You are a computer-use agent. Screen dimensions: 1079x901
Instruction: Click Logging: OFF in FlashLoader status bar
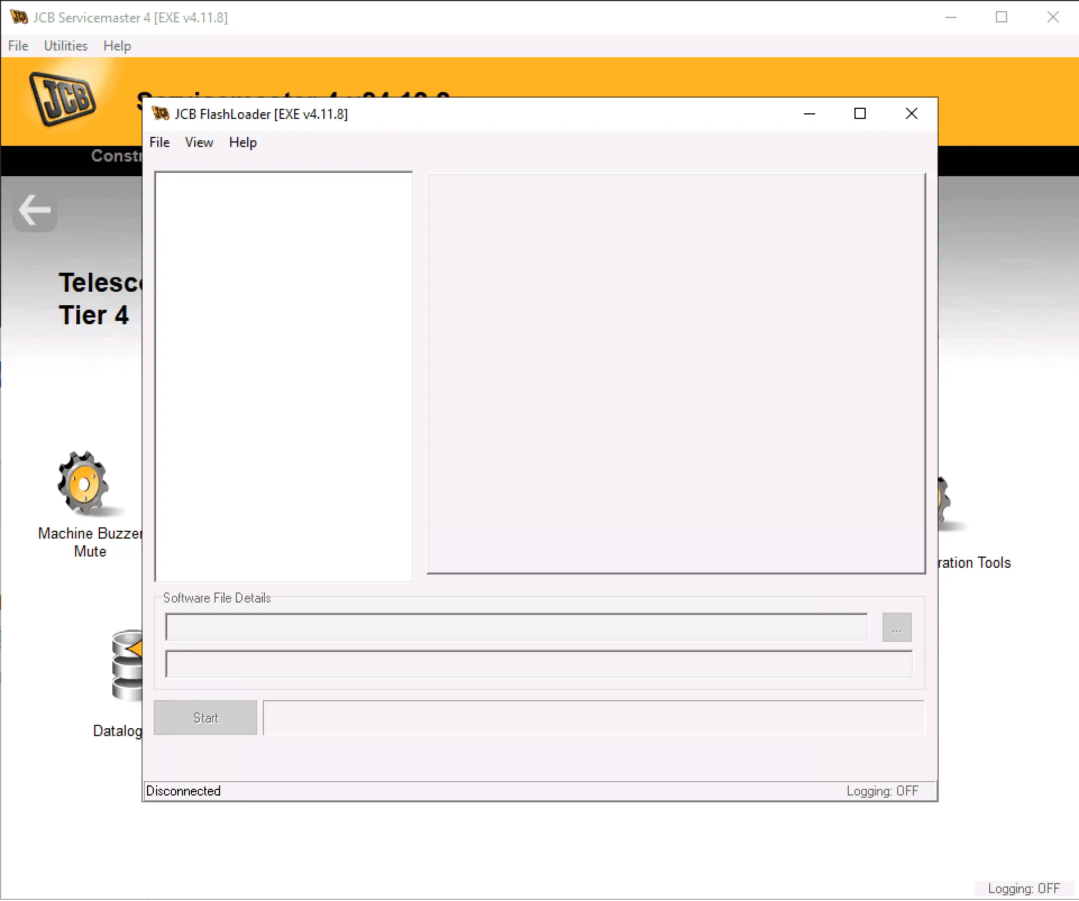click(x=883, y=791)
